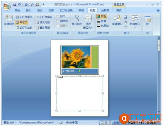The height and width of the screenshot is (126, 163).
Task: Open the 加载项 ribbon tab
Action: tap(105, 10)
